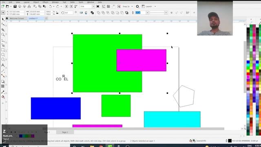The image size is (261, 147).
Task: Click the pentagon outline shape
Action: tap(184, 96)
